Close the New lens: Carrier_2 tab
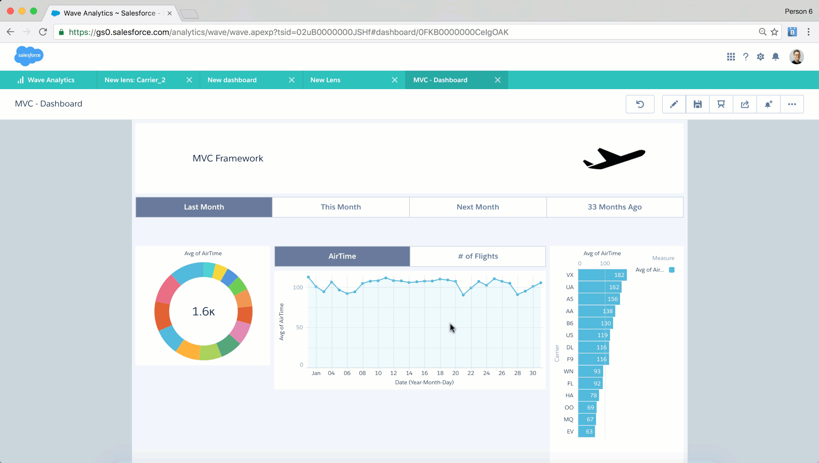This screenshot has height=463, width=819. pyautogui.click(x=189, y=80)
